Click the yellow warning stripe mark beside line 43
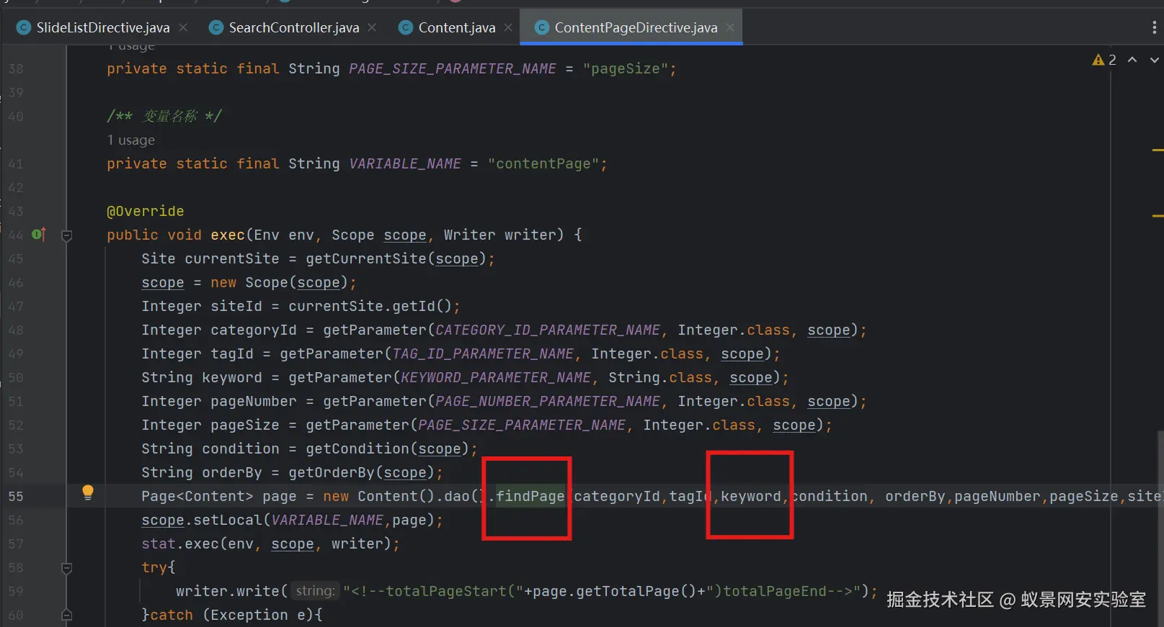Viewport: 1164px width, 627px height. [x=1158, y=215]
